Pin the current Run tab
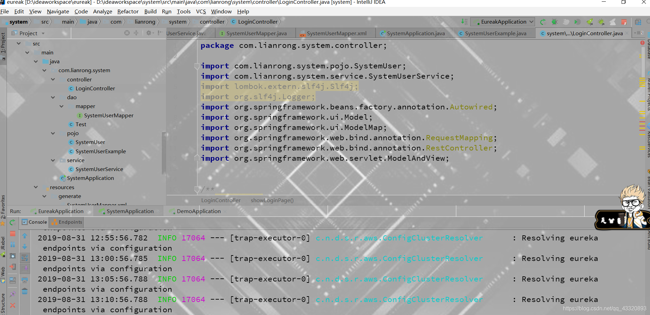The image size is (650, 315). pyautogui.click(x=13, y=294)
